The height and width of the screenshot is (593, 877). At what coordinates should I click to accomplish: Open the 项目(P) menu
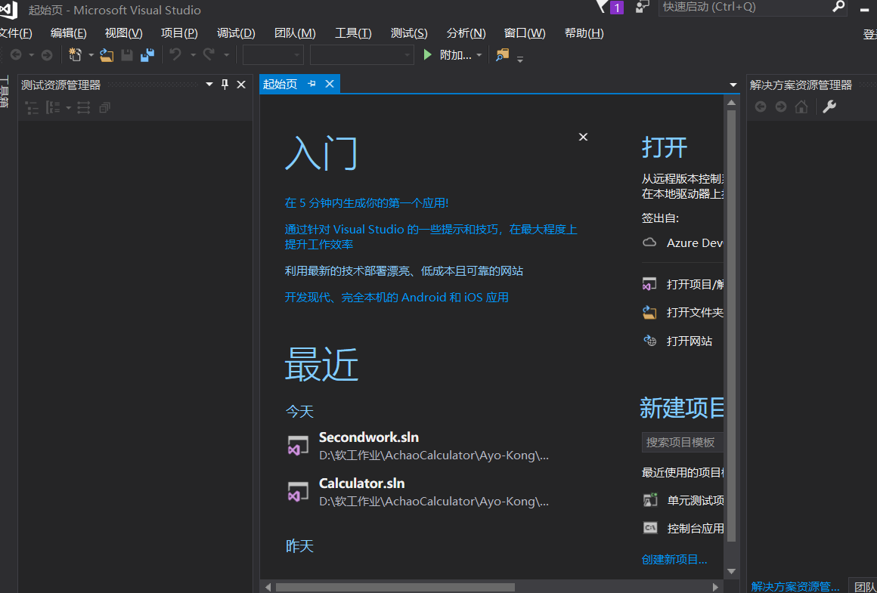click(179, 33)
